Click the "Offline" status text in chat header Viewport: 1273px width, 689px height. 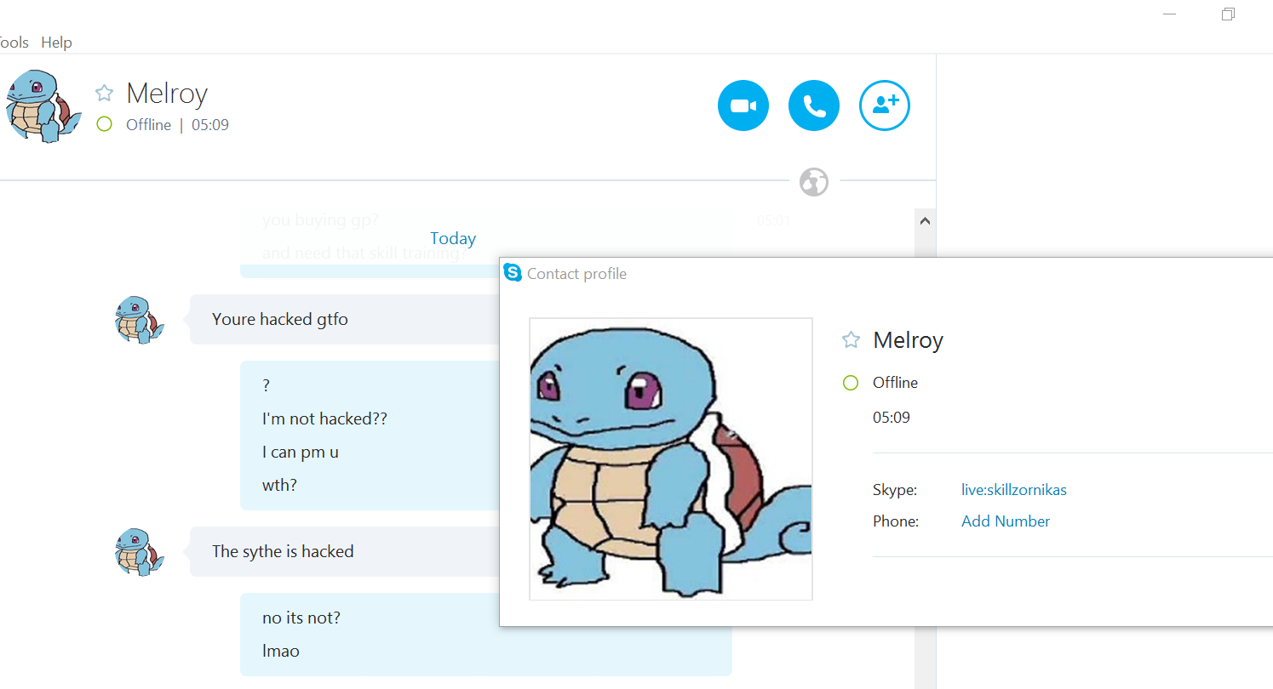pos(149,125)
